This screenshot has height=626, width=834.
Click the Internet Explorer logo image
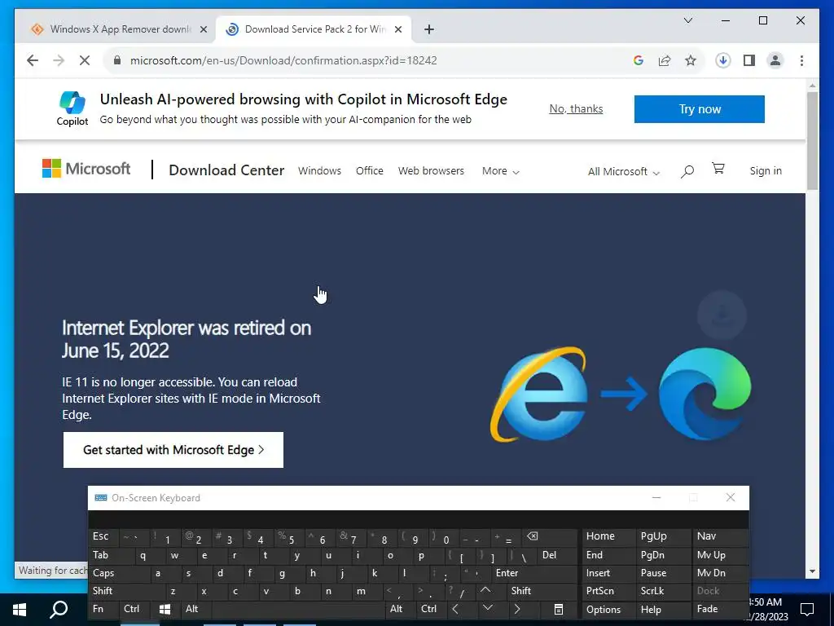[539, 394]
